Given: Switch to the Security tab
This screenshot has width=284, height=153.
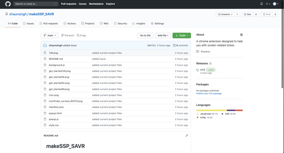Looking at the screenshot, I should pyautogui.click(x=121, y=24).
